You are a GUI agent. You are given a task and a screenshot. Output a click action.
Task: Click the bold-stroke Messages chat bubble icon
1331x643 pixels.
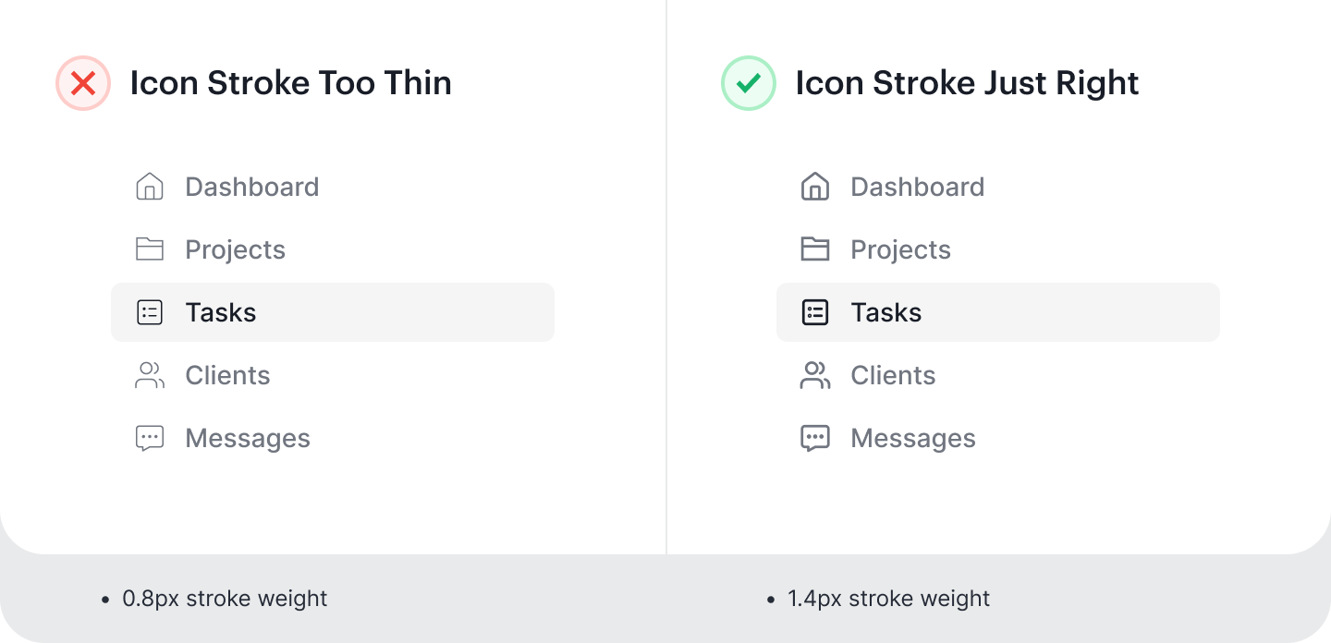815,438
